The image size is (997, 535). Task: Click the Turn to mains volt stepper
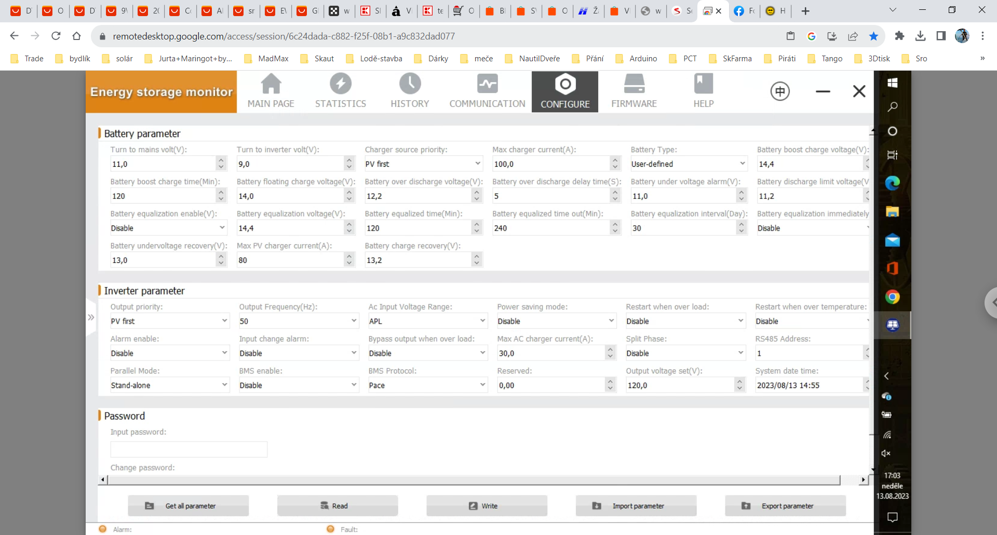tap(221, 164)
